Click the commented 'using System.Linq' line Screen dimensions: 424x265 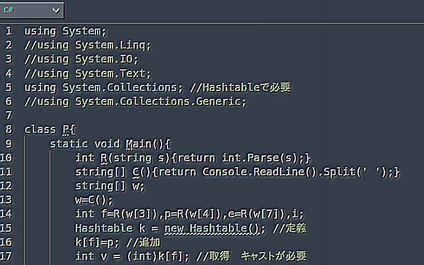(x=88, y=45)
